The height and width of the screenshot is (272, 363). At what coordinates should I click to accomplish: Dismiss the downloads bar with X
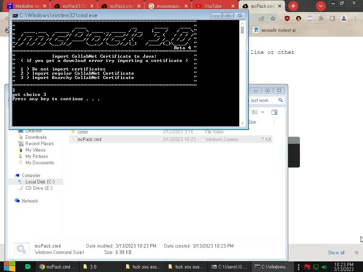[357, 253]
